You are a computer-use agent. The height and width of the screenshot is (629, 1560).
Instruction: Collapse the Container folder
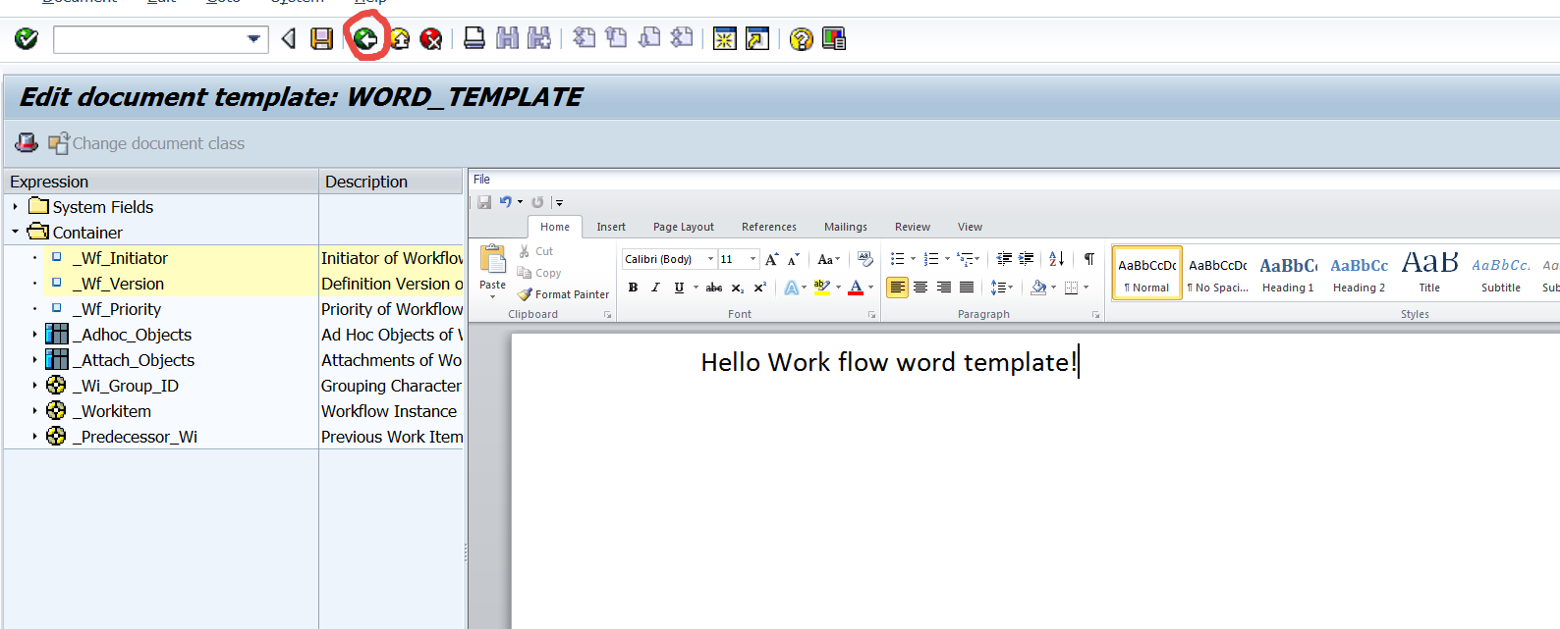[15, 233]
